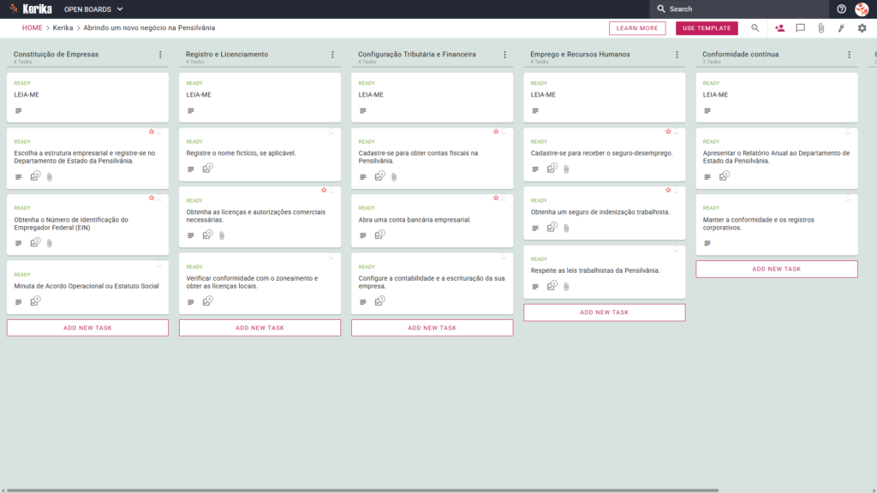Click the Kerika logo

[31, 9]
